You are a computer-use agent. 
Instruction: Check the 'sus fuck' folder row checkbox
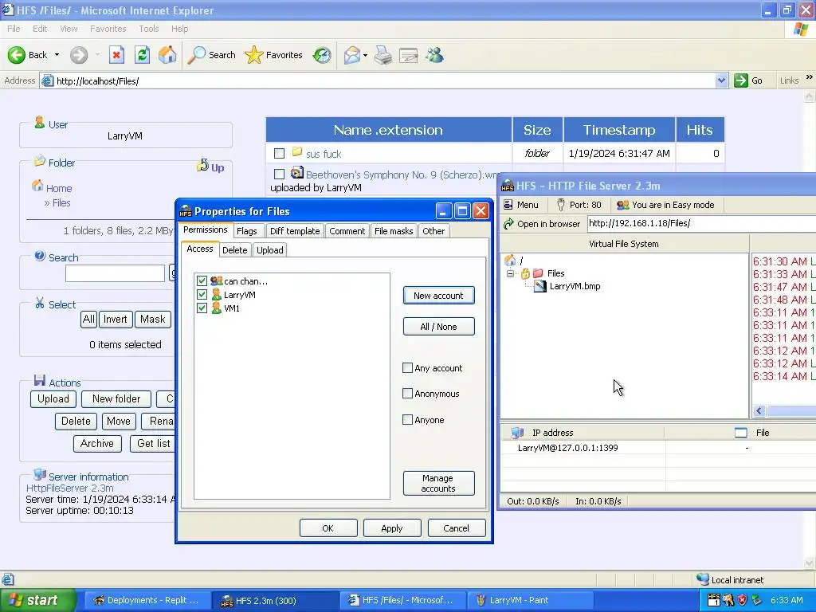click(280, 154)
